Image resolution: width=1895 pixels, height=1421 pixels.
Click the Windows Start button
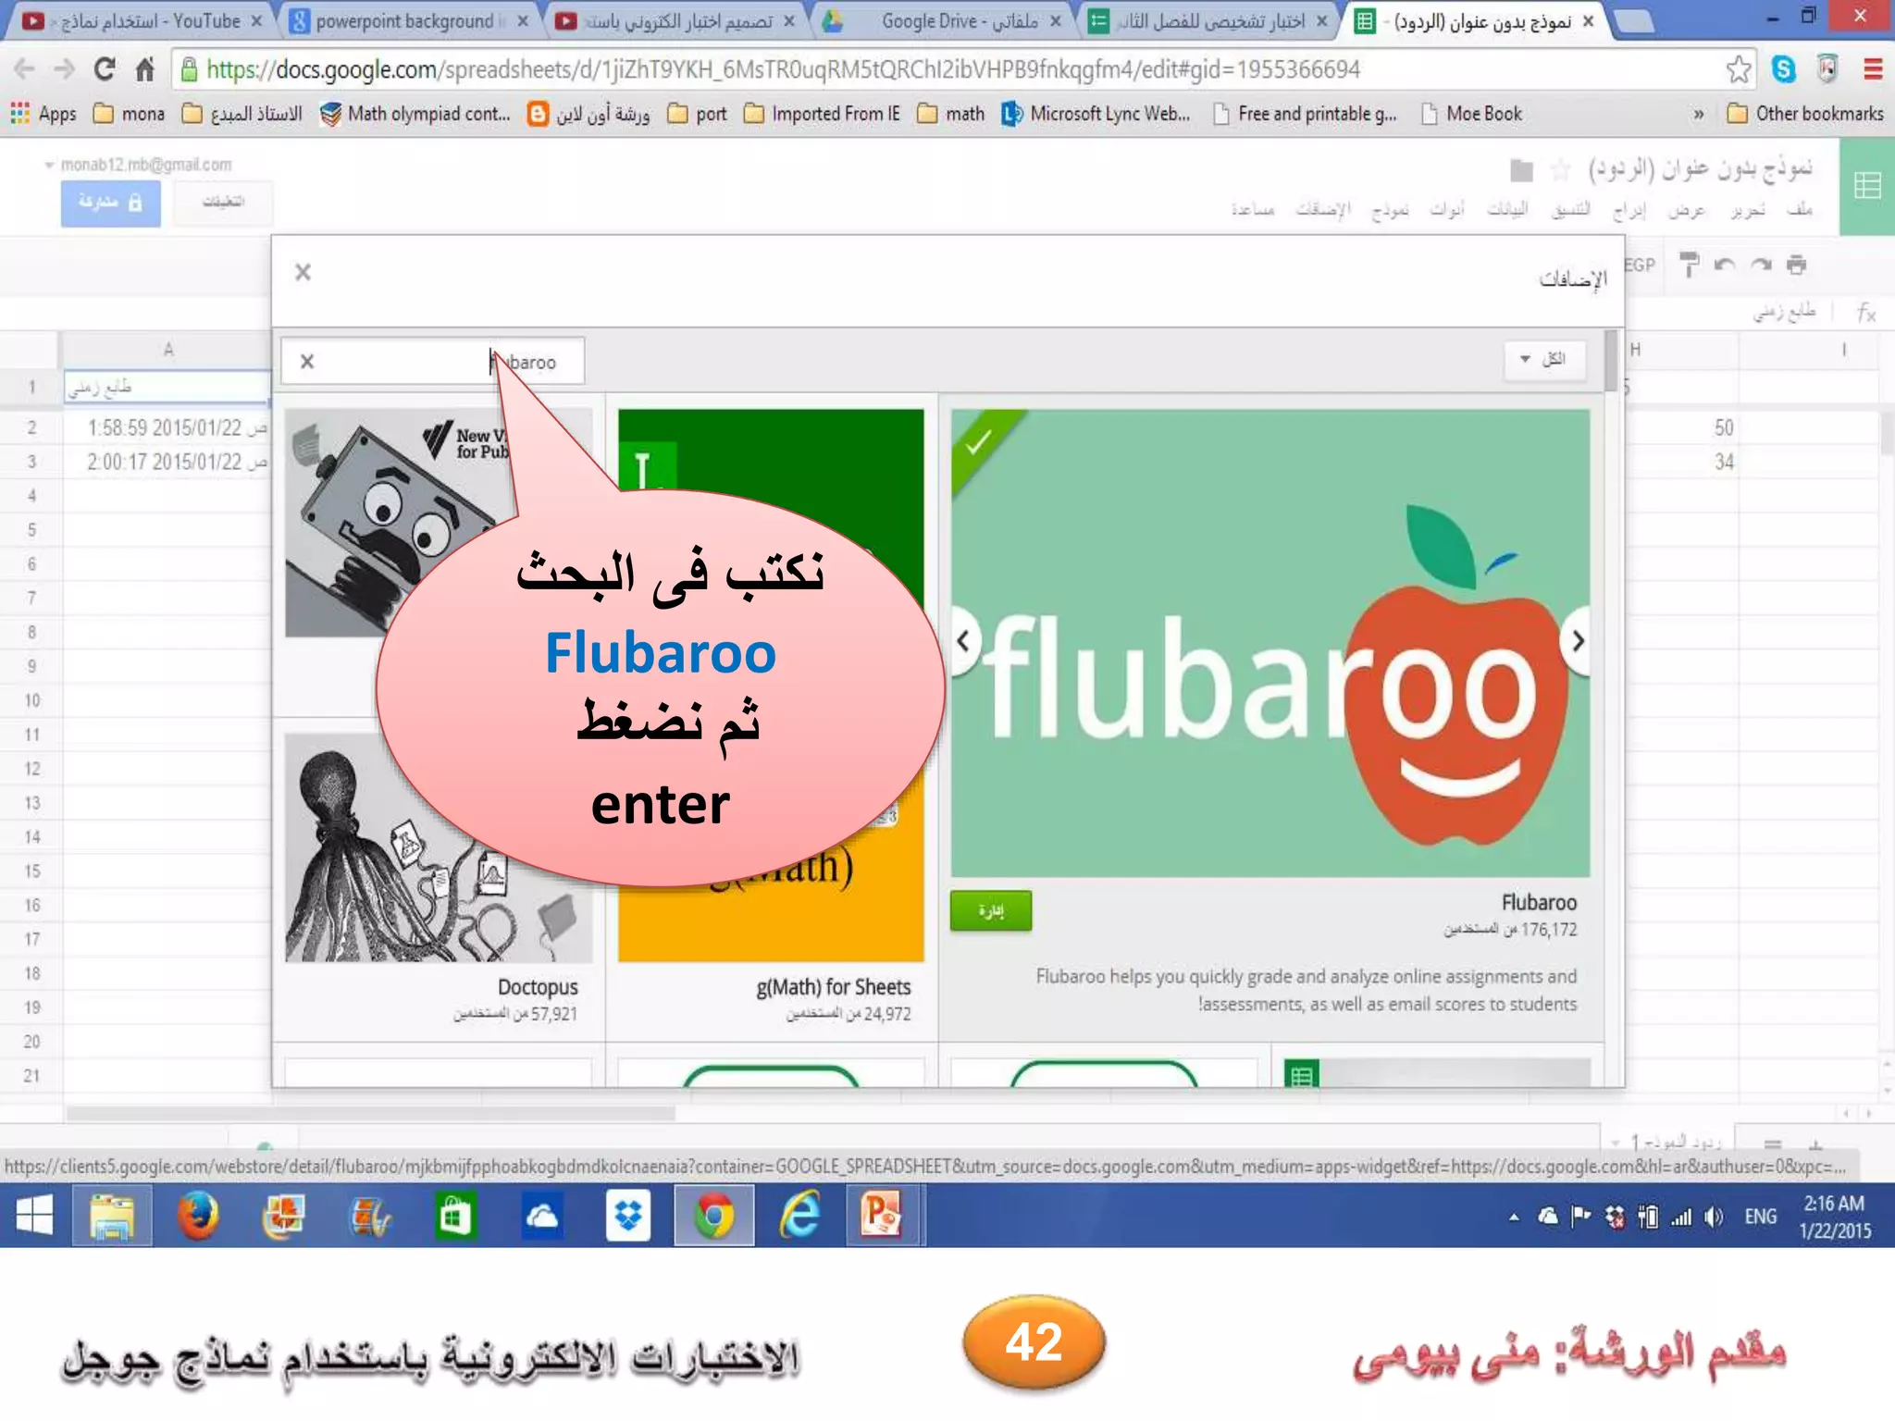34,1216
